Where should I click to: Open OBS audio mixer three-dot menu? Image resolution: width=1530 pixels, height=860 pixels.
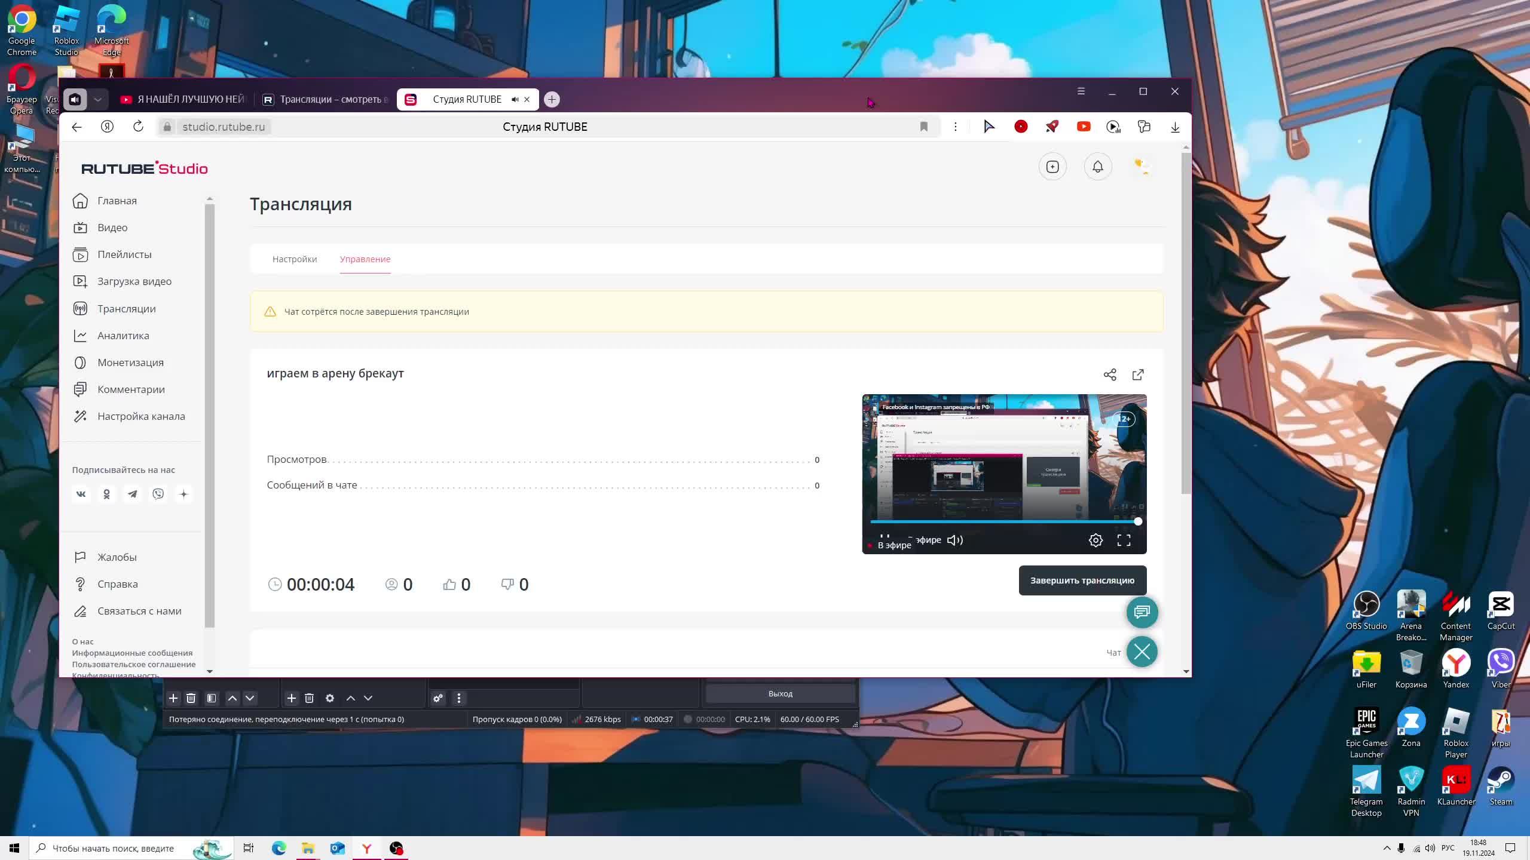pos(459,698)
